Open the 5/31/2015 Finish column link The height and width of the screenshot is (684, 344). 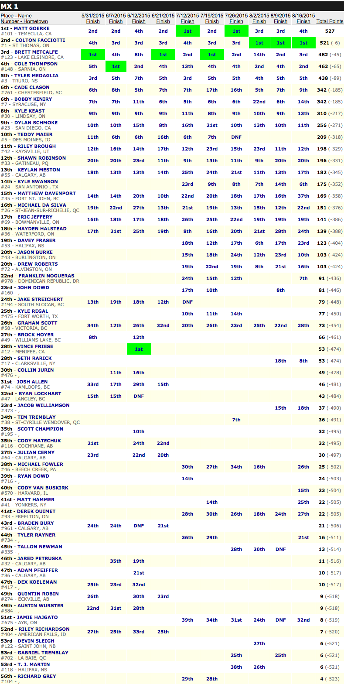pos(93,21)
